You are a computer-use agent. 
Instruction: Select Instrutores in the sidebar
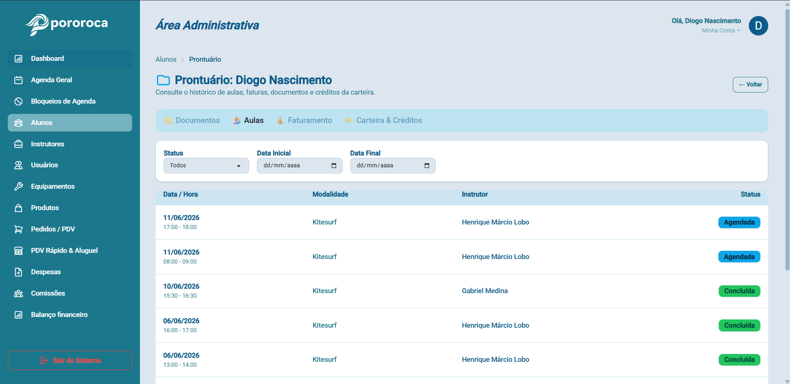70,144
